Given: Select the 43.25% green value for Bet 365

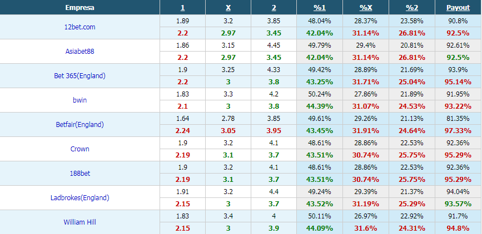Looking at the screenshot, I should click(x=319, y=82).
